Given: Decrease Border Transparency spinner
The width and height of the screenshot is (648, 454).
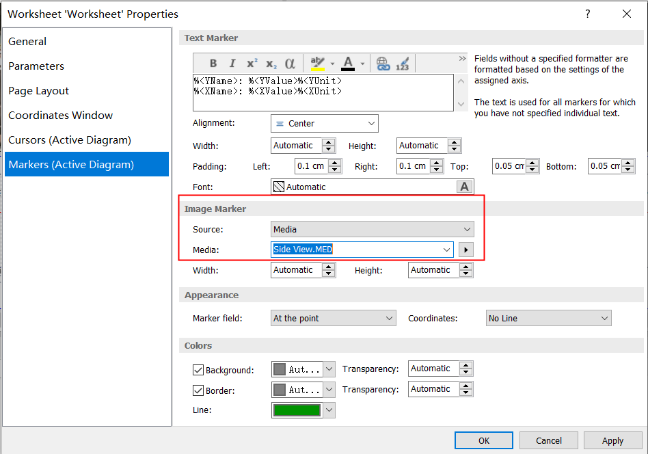Looking at the screenshot, I should tap(465, 392).
